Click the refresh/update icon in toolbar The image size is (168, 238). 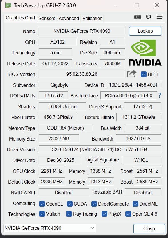[x=149, y=17]
